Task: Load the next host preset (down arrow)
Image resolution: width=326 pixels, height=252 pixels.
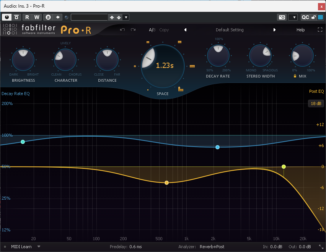Action: 119,17
